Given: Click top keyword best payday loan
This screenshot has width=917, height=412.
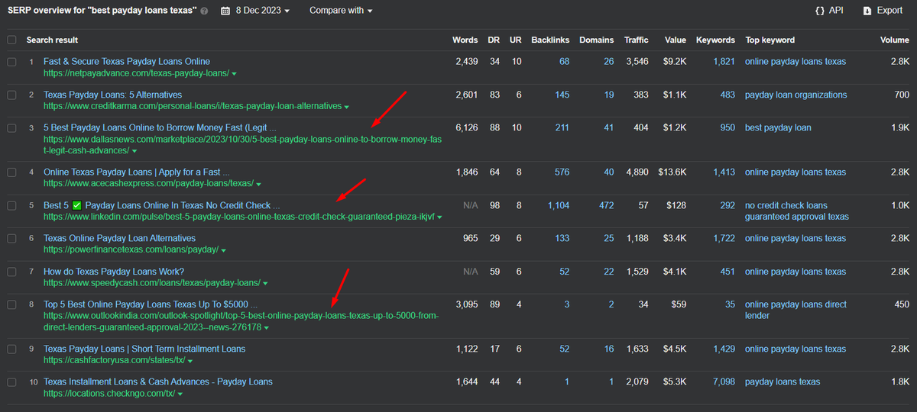Looking at the screenshot, I should click(778, 128).
